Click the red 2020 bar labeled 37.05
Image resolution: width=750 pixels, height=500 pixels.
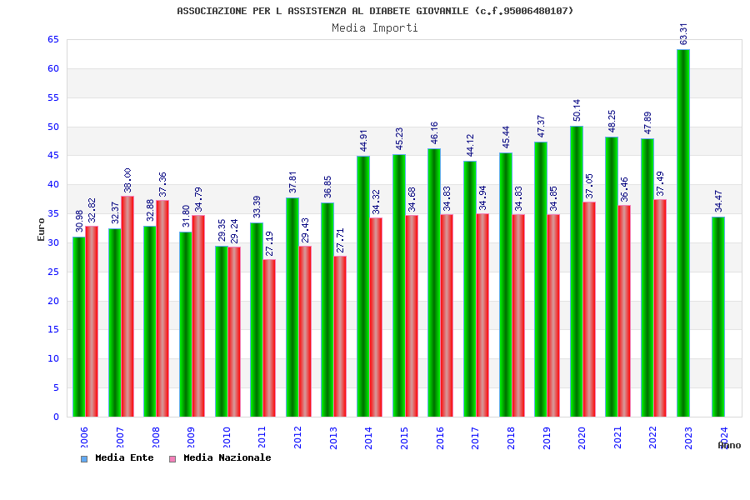pos(589,309)
